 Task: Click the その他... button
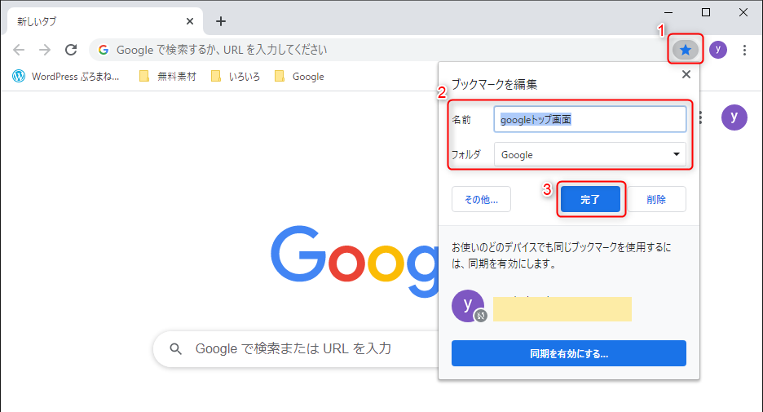point(481,199)
